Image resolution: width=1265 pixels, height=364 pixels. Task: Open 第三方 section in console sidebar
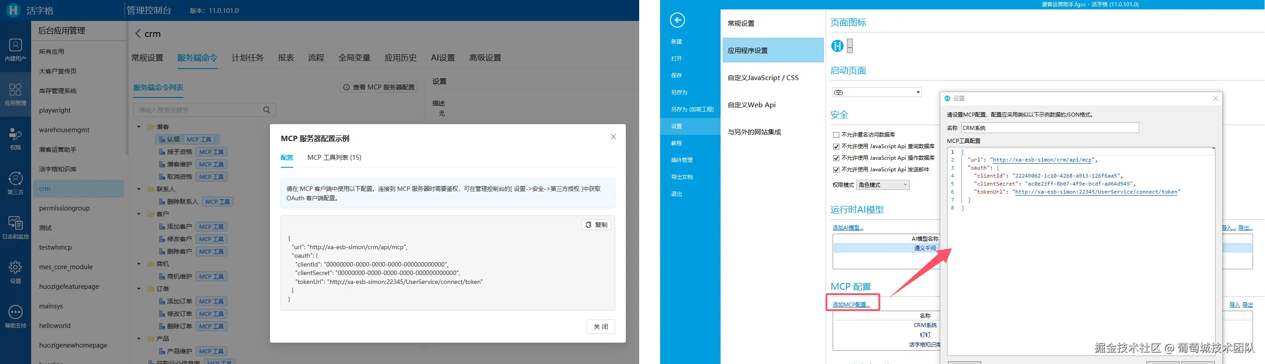coord(15,183)
